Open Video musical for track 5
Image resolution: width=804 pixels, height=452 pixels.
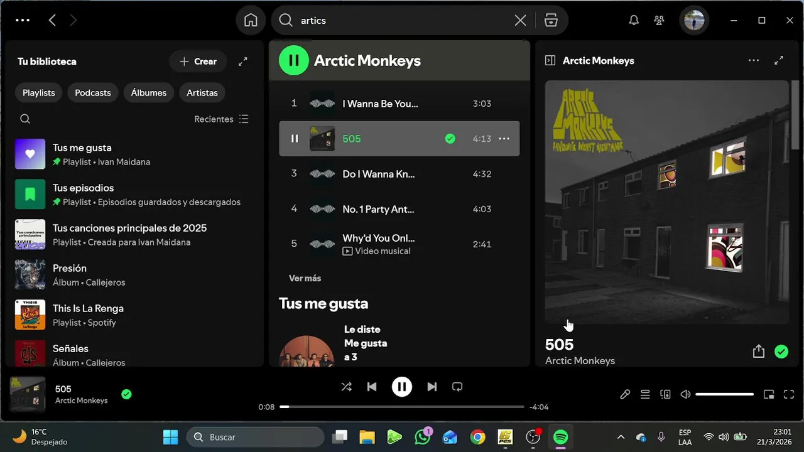click(376, 251)
